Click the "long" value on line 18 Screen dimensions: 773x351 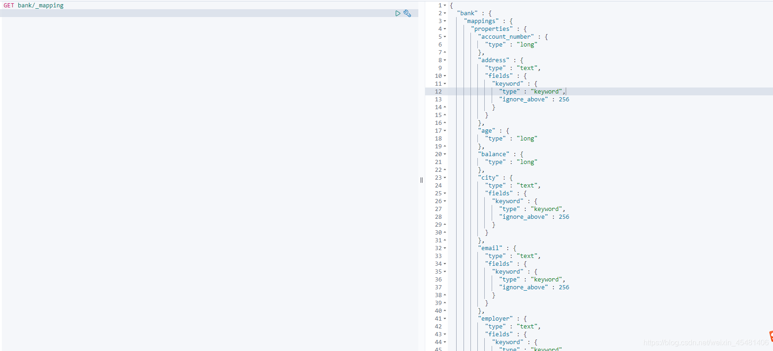pyautogui.click(x=527, y=139)
